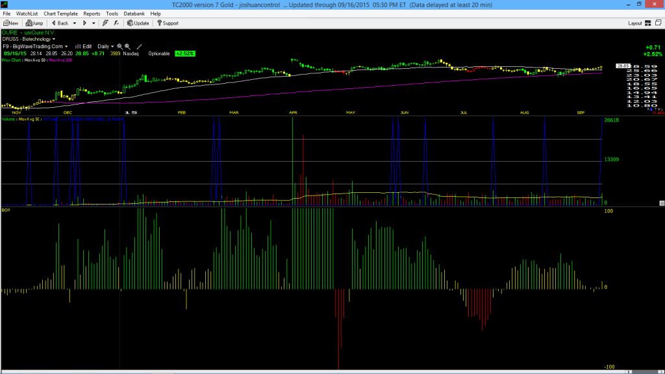Expand DRUGS - Biotechnology industry dropdown
The height and width of the screenshot is (374, 665).
coord(29,39)
